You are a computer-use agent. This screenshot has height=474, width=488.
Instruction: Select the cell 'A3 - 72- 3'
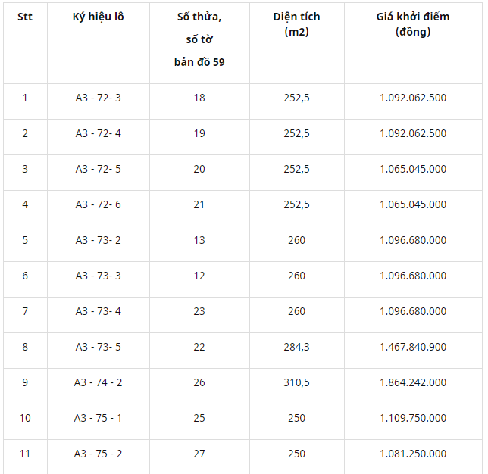(98, 98)
